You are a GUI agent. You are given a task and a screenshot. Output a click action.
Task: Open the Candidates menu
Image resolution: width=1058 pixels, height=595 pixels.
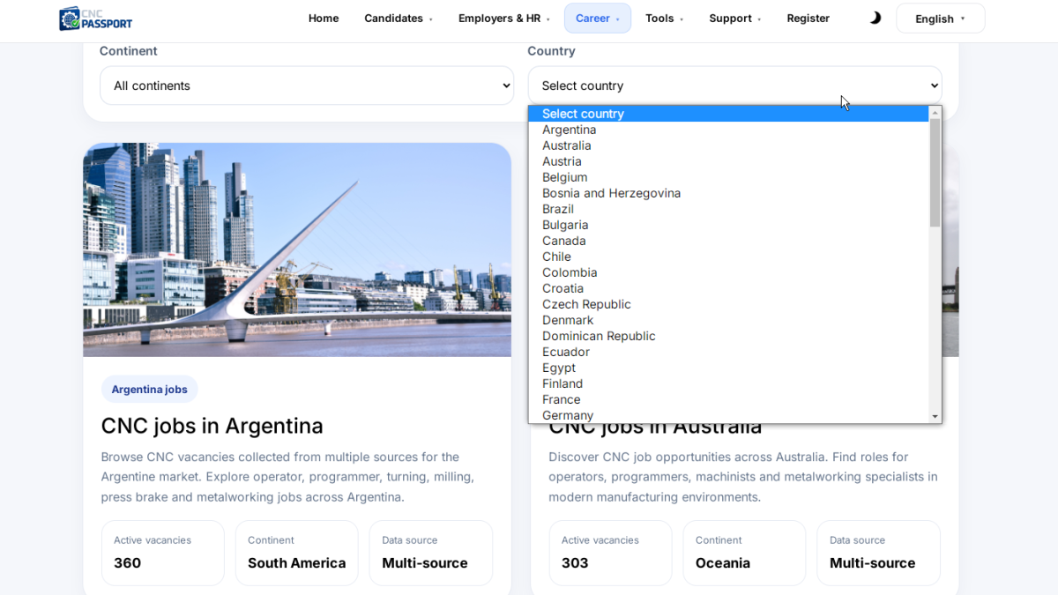399,19
